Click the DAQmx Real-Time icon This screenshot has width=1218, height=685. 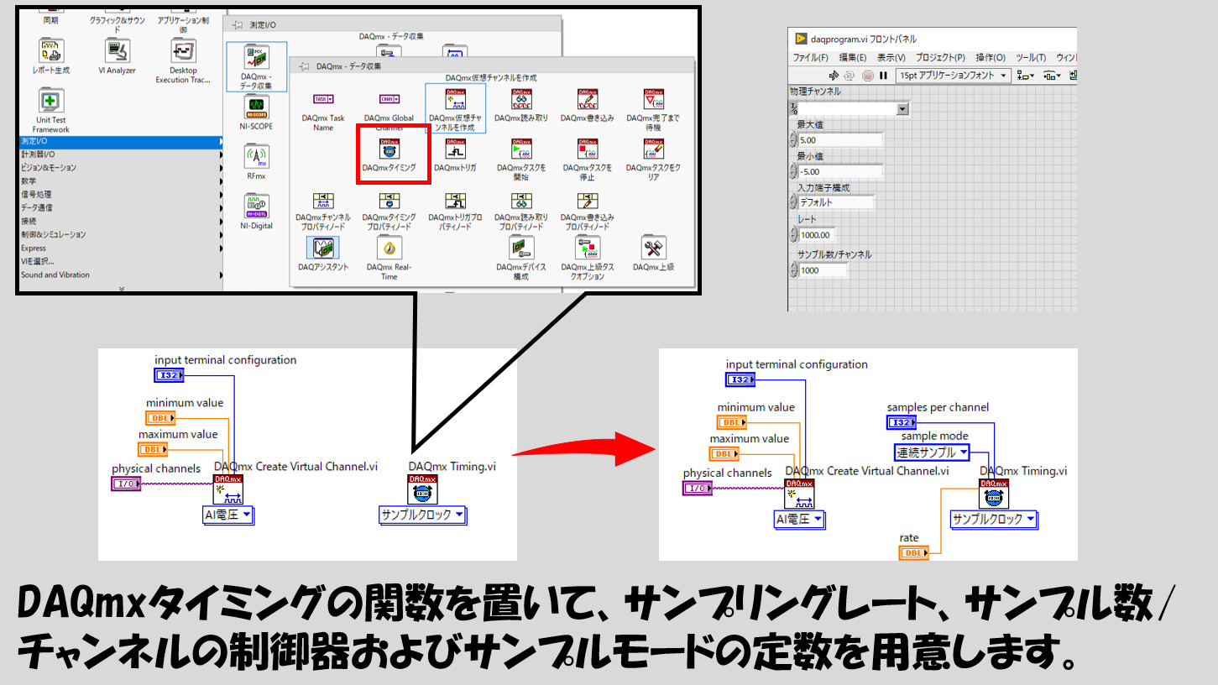(x=389, y=249)
